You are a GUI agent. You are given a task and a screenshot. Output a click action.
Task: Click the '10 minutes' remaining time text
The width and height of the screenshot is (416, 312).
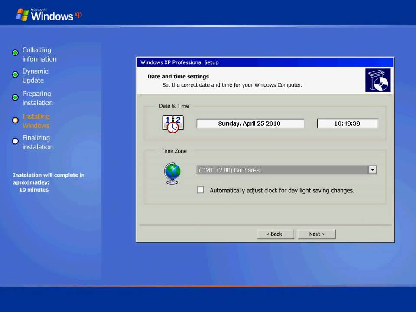click(34, 190)
